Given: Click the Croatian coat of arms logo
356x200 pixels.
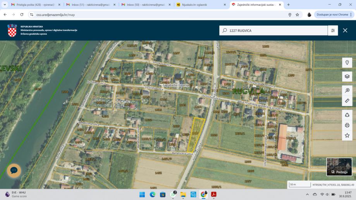Looking at the screenshot, I should click(12, 30).
